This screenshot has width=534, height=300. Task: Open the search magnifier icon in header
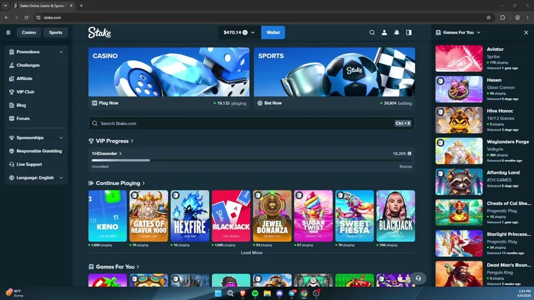372,32
